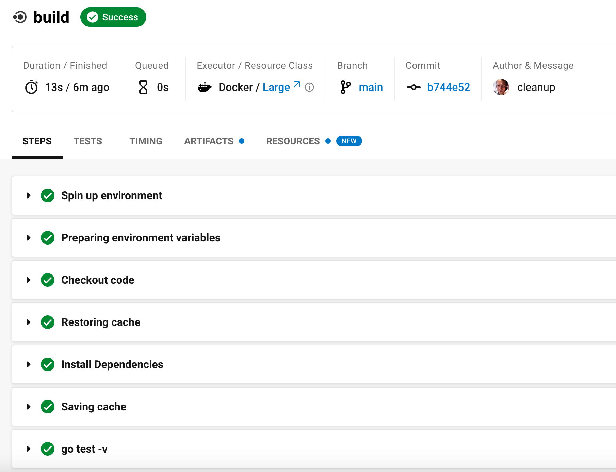The width and height of the screenshot is (616, 472).
Task: Open the main branch link
Action: pyautogui.click(x=371, y=88)
